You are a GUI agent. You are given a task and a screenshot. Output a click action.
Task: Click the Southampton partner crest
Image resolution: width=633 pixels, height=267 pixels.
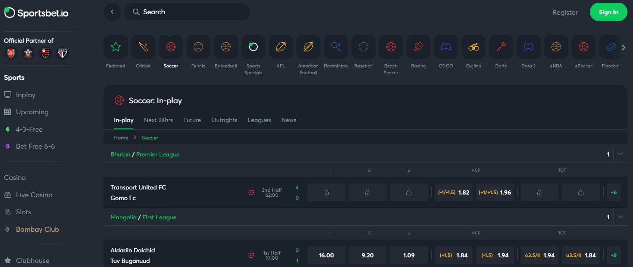click(x=28, y=53)
